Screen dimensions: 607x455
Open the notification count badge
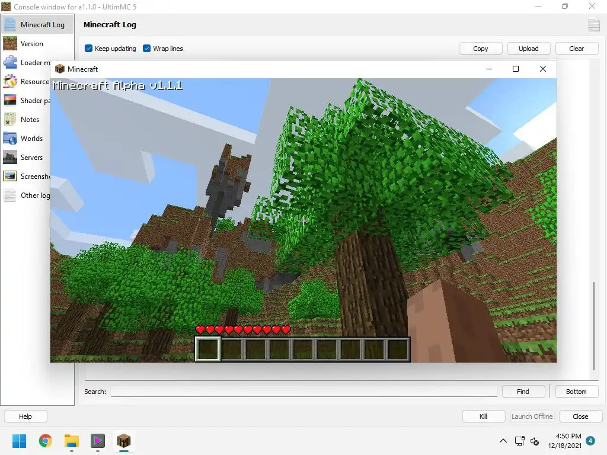pyautogui.click(x=590, y=441)
